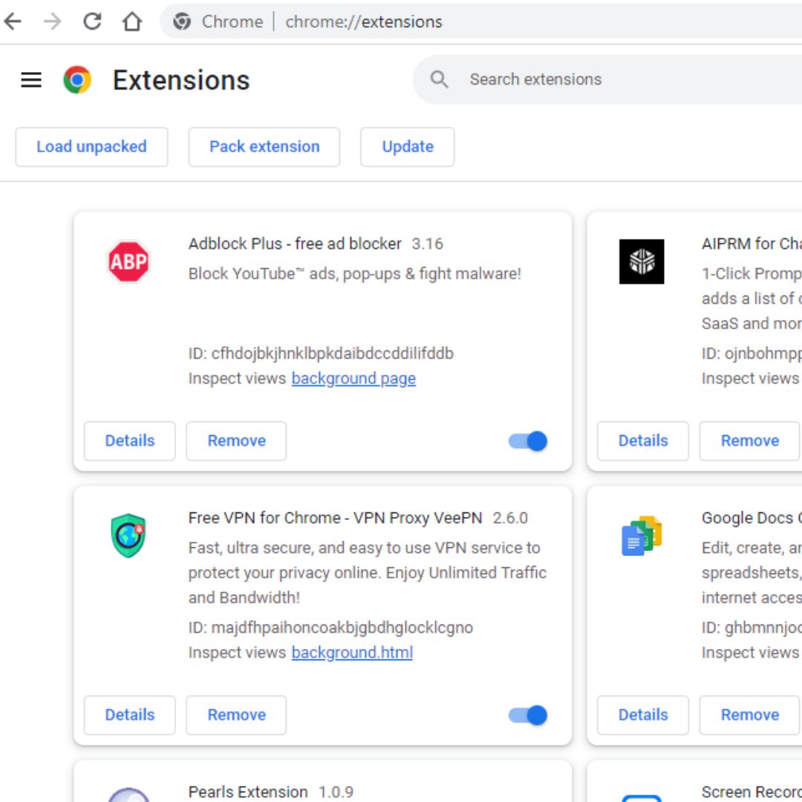This screenshot has height=802, width=802.
Task: Open Details for AIPRM extension
Action: [643, 441]
